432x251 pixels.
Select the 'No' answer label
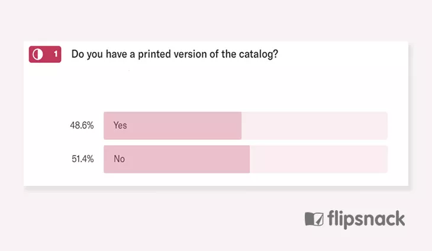tap(120, 159)
